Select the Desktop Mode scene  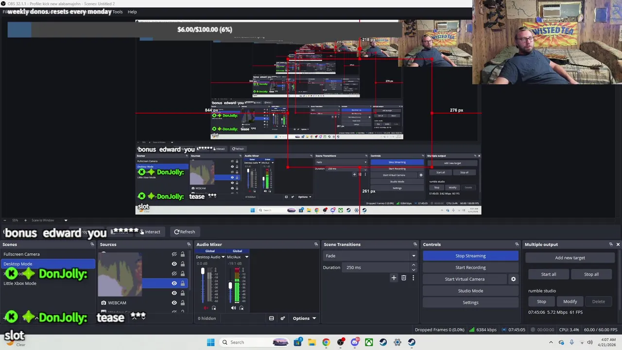pos(48,264)
